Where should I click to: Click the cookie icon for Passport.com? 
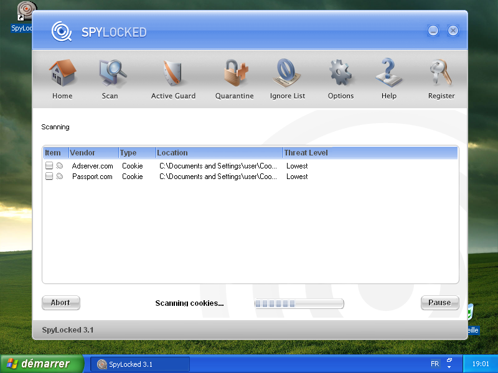click(x=59, y=176)
